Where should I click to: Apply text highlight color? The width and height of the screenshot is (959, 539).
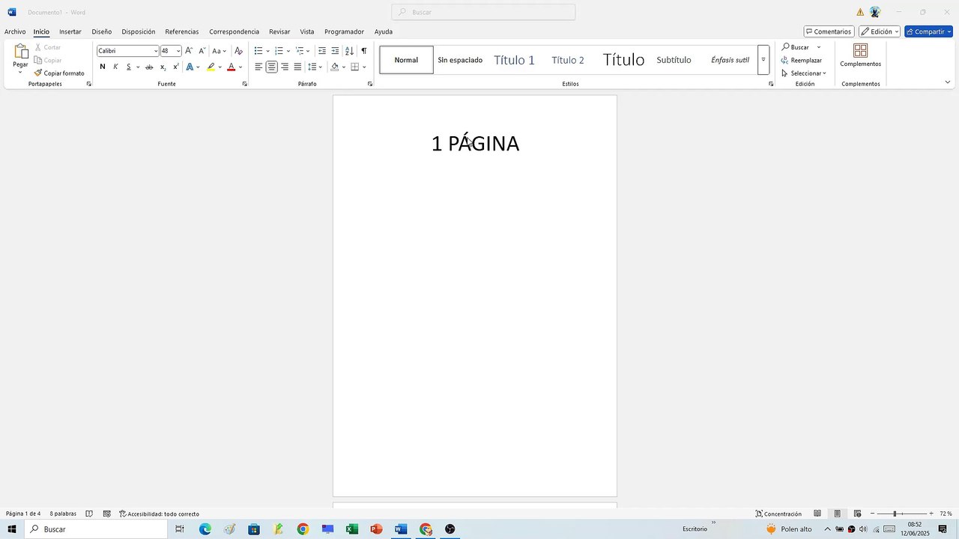[x=211, y=67]
